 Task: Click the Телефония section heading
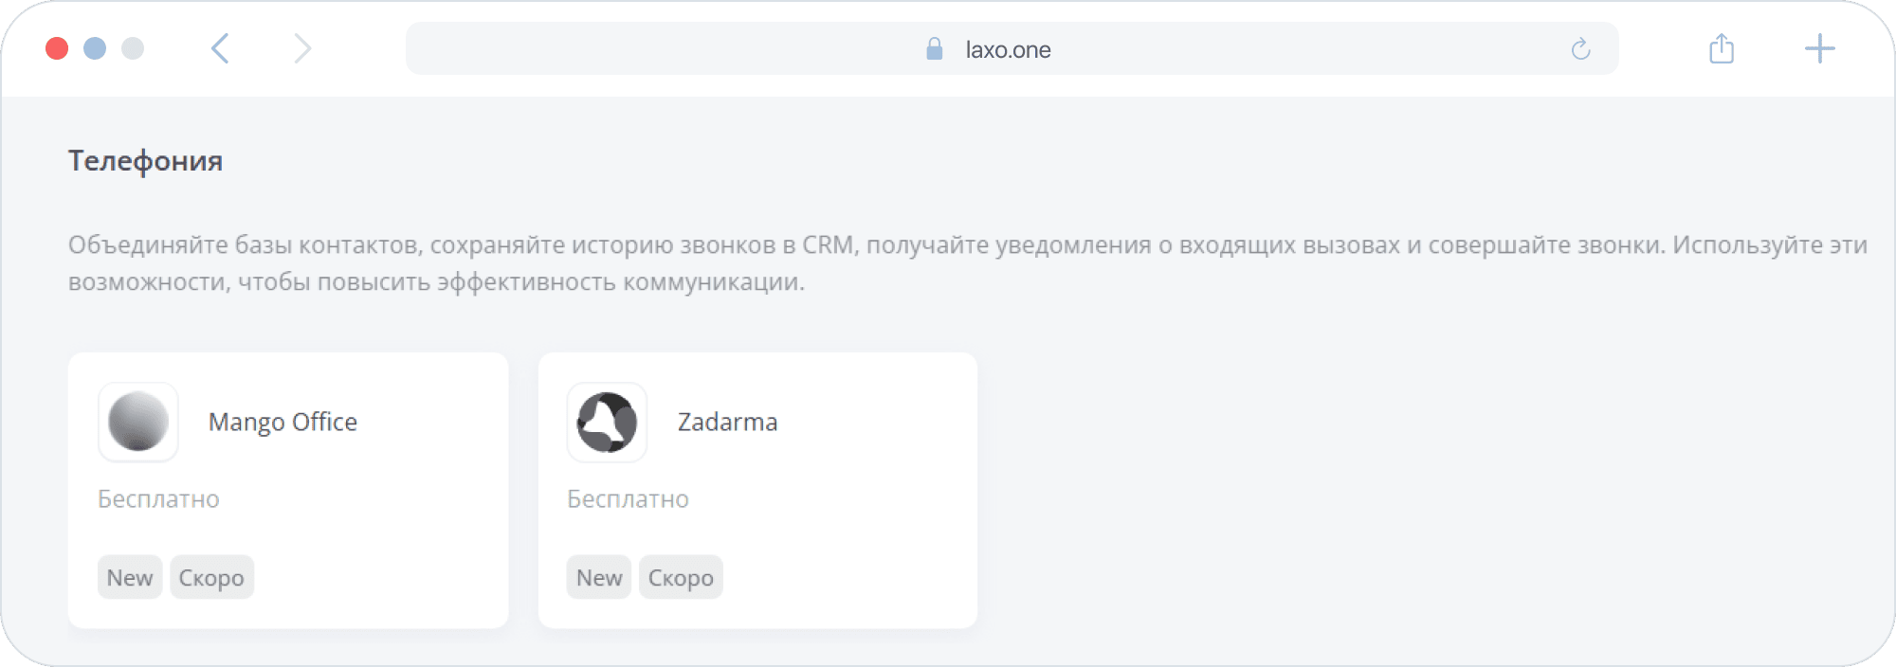145,161
